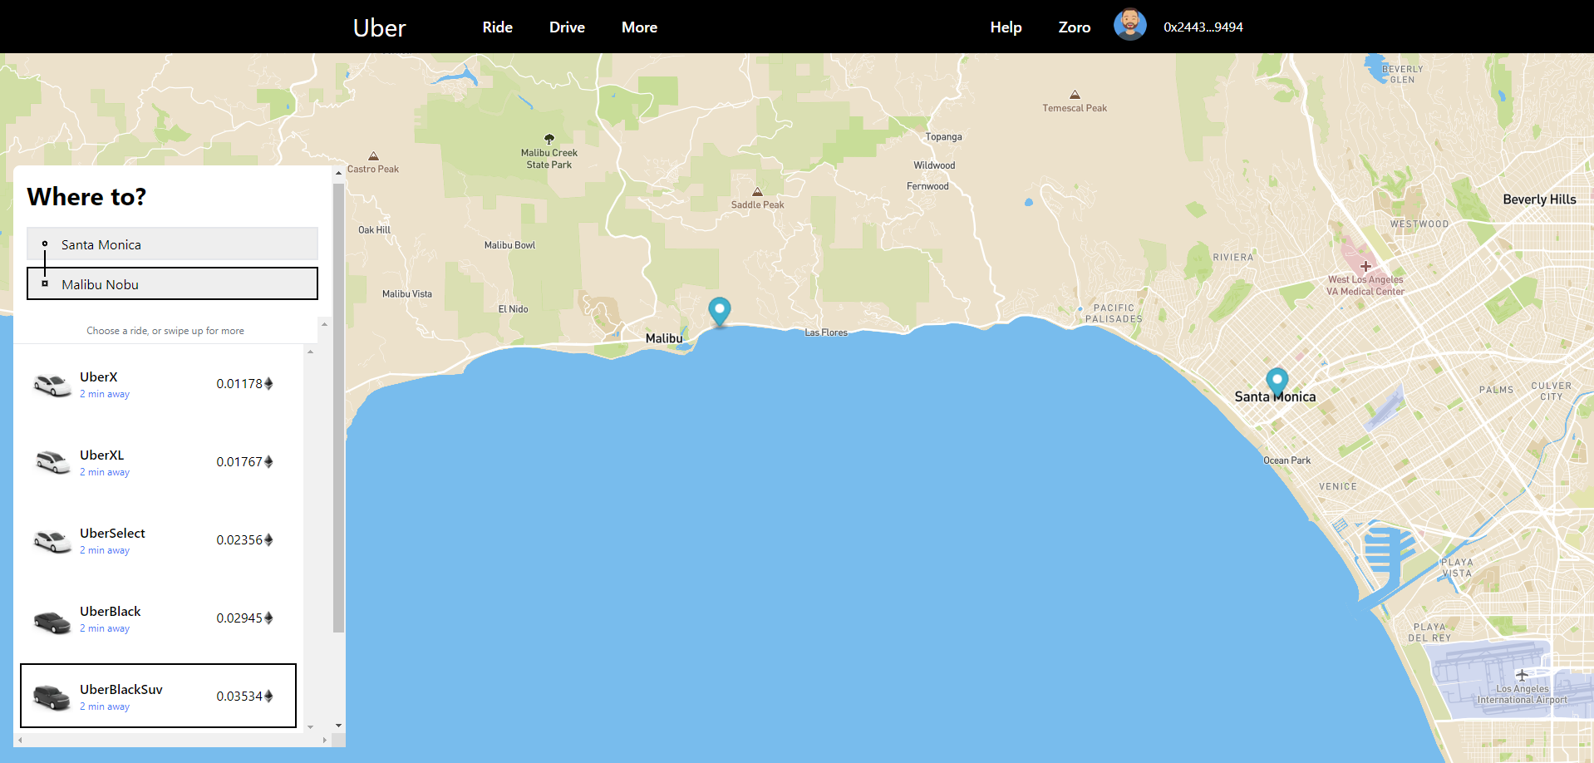The width and height of the screenshot is (1594, 763).
Task: Click '2 min away' under UberX
Action: 105,394
